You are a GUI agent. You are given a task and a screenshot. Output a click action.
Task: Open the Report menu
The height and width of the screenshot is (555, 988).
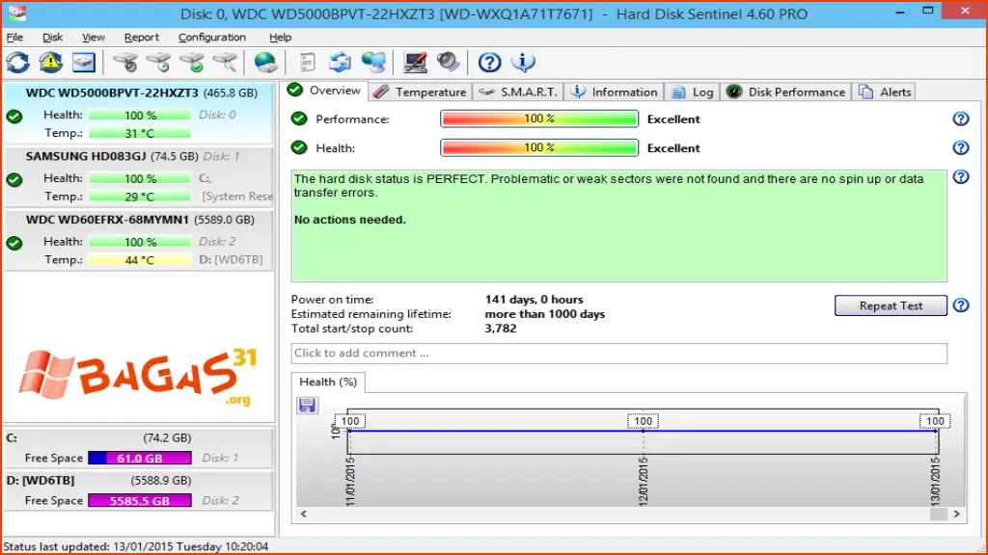point(141,38)
